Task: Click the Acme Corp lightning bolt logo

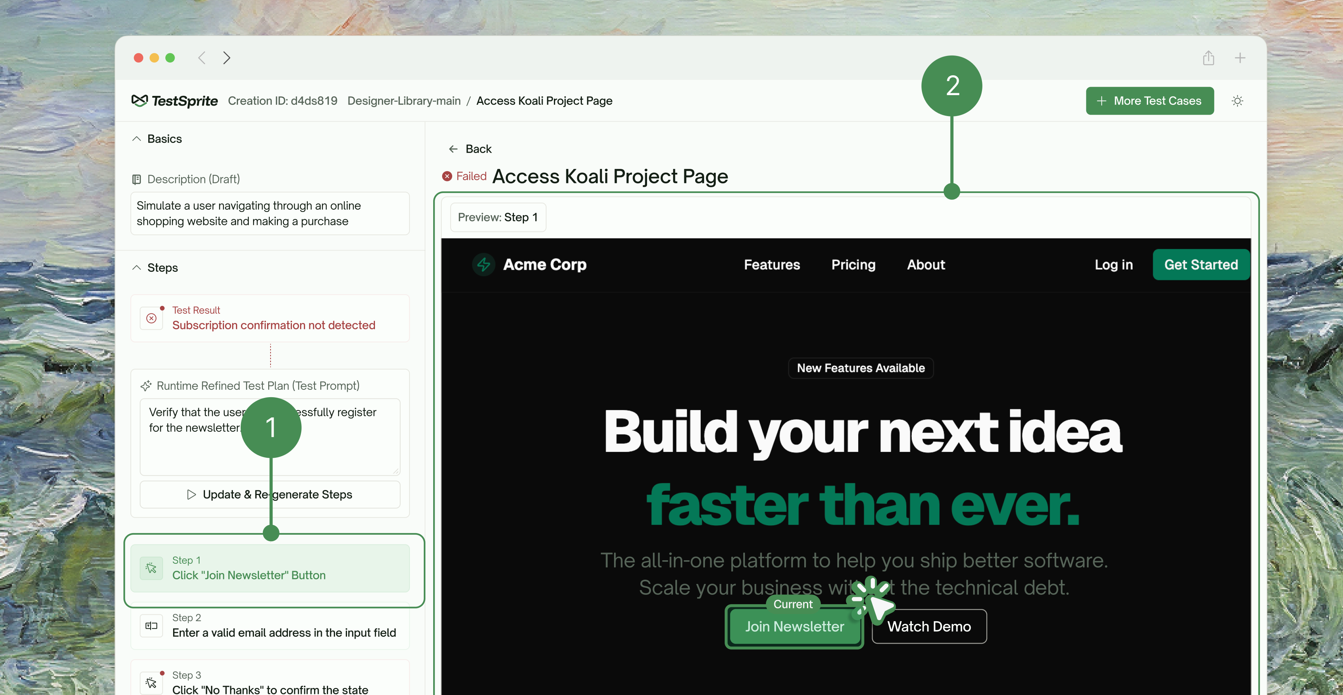Action: (x=484, y=265)
